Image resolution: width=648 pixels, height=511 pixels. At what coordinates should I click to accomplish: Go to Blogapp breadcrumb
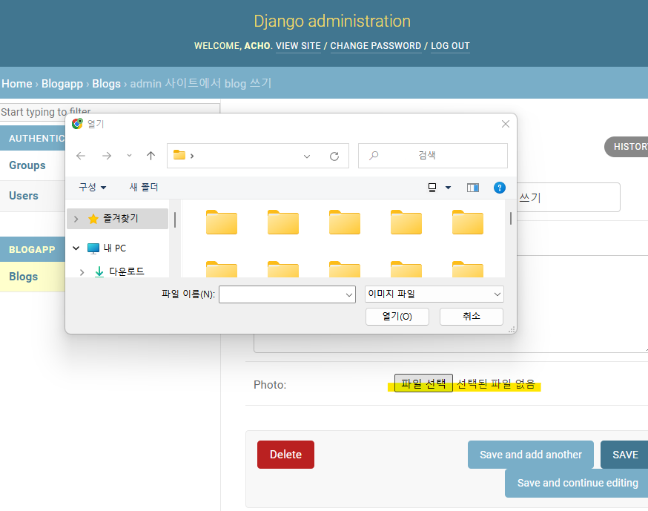point(62,84)
